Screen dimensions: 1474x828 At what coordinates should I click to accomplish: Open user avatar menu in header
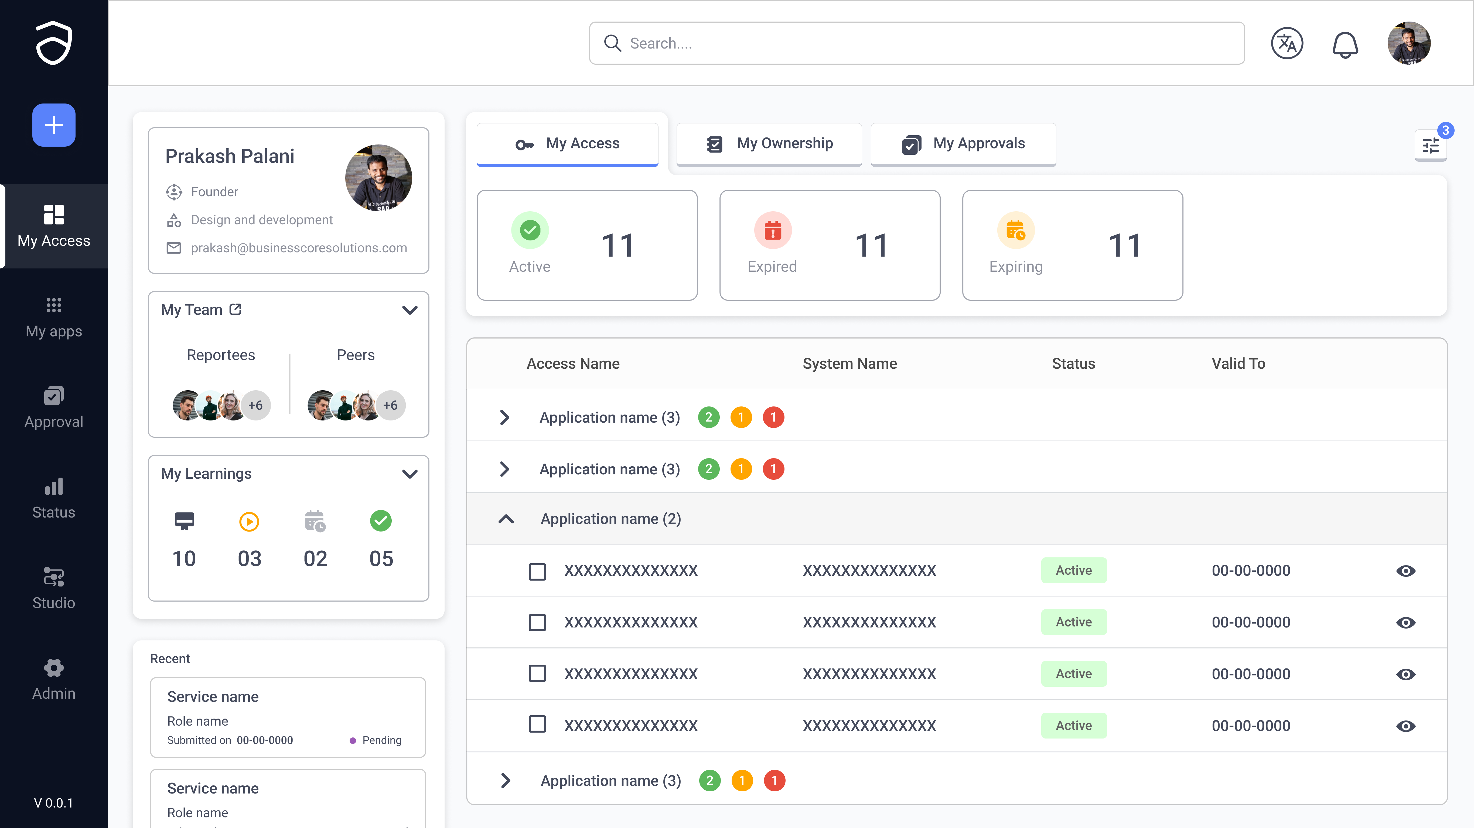click(1409, 43)
